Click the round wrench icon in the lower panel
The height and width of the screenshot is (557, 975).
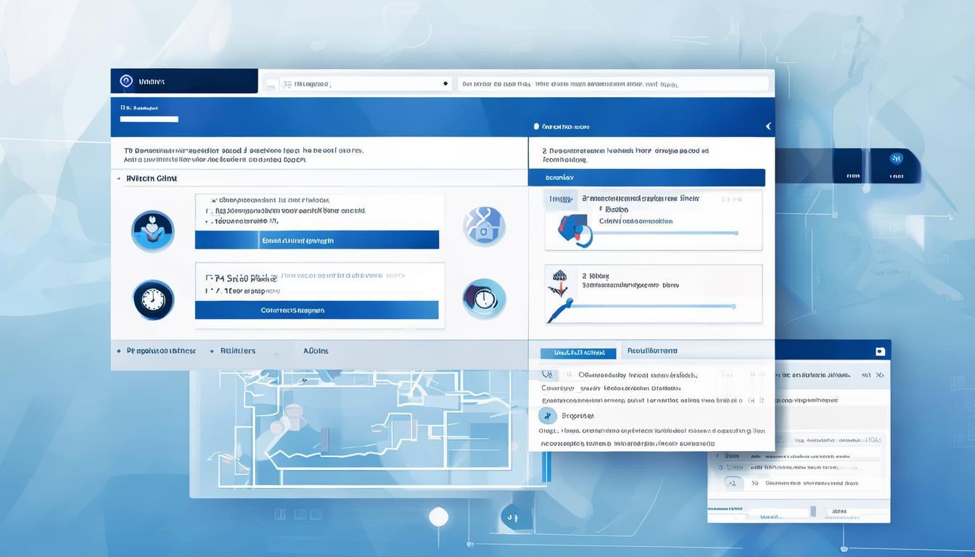tap(548, 416)
